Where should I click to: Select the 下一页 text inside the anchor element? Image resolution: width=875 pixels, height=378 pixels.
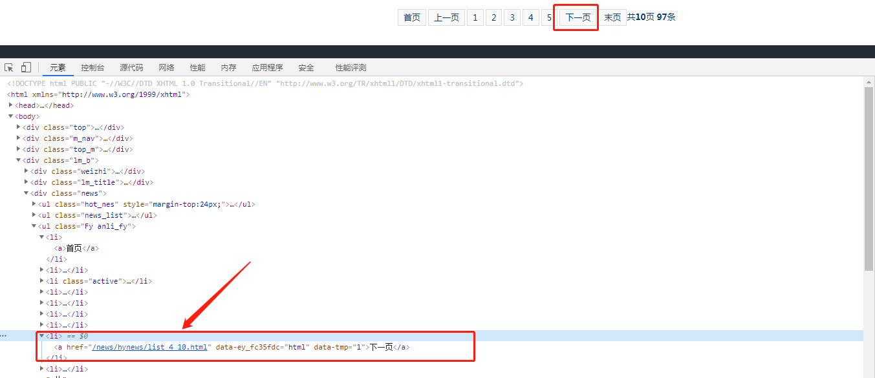[x=381, y=347]
